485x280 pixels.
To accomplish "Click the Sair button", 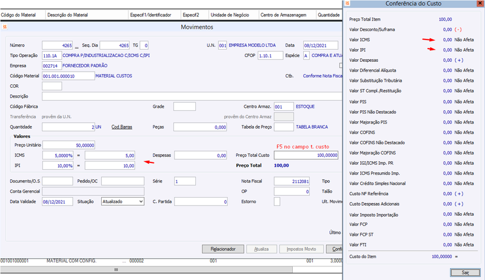I will pyautogui.click(x=465, y=273).
